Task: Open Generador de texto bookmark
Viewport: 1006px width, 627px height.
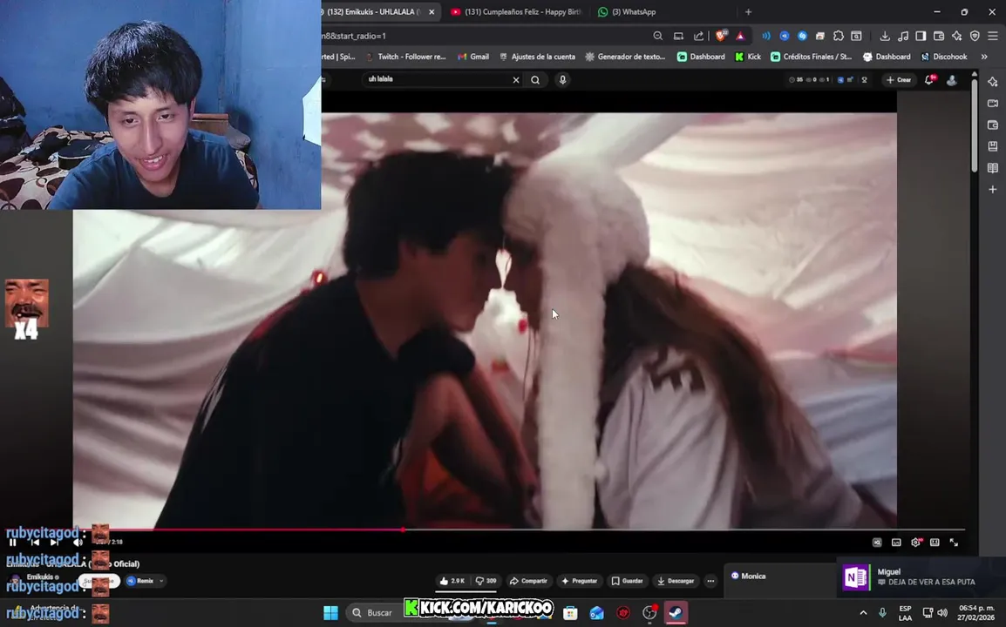Action: [x=626, y=57]
